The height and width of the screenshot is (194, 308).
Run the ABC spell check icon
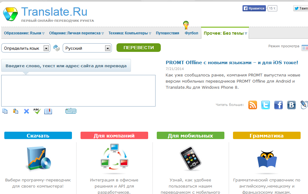pyautogui.click(x=37, y=111)
